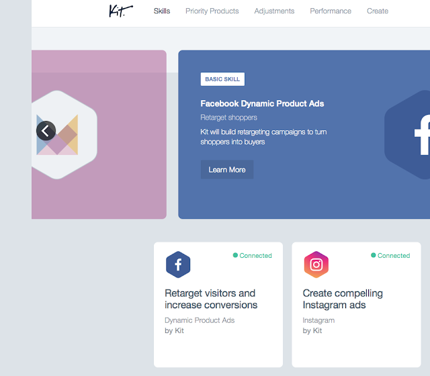
Task: Click green Connected dot on Facebook card
Action: coord(235,255)
